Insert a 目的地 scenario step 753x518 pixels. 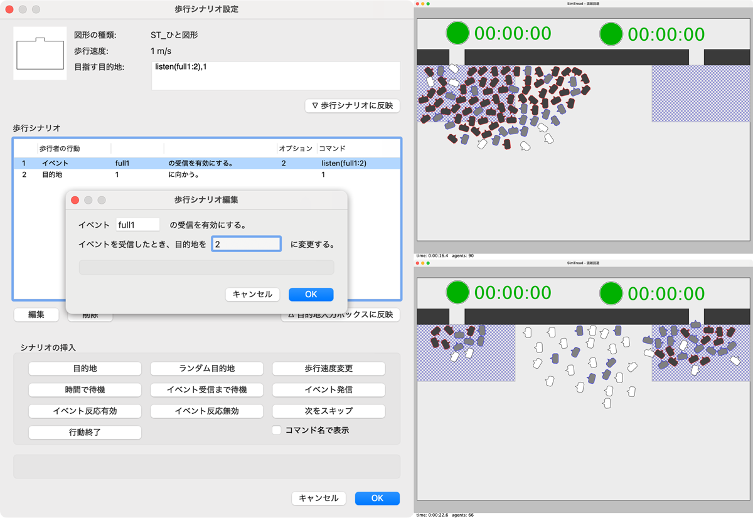point(85,369)
